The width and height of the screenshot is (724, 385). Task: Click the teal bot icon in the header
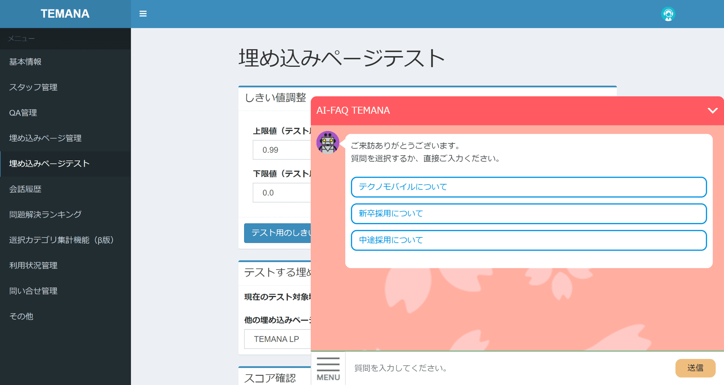coord(668,14)
